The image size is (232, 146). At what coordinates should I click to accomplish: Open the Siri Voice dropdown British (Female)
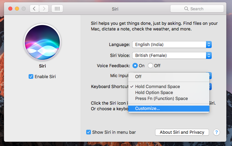[172, 56]
